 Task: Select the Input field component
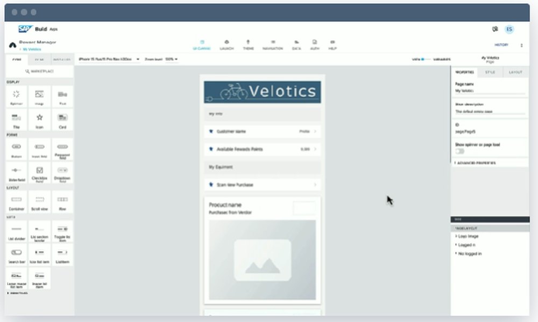pos(39,150)
